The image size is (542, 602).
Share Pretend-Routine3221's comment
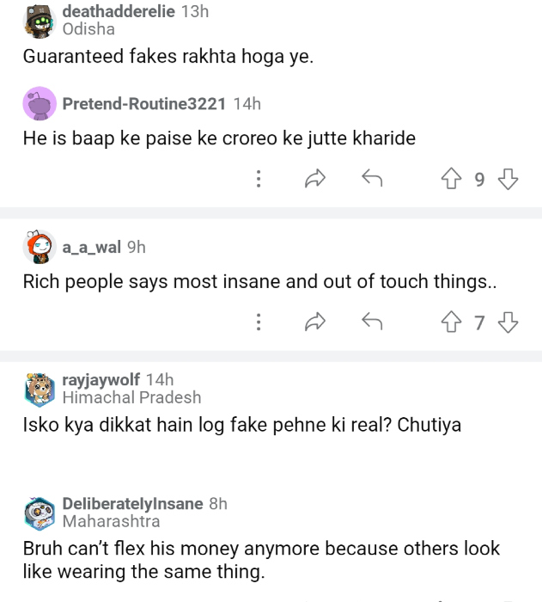[315, 179]
